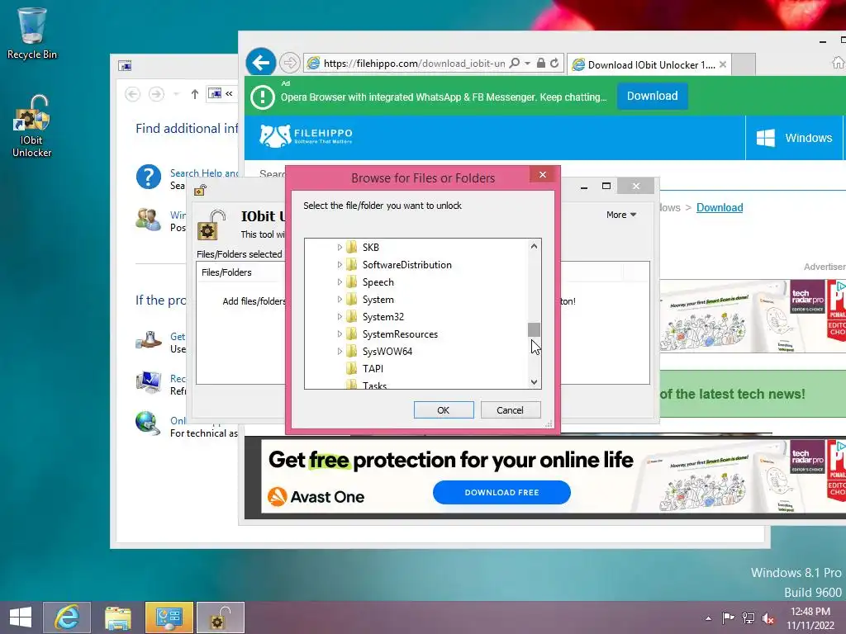Screen dimensions: 846x634
Task: Click the taskbar clock
Action: pos(810,618)
